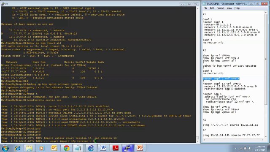
Task: Open Adobe Reader from the taskbar
Action: (x=115, y=148)
